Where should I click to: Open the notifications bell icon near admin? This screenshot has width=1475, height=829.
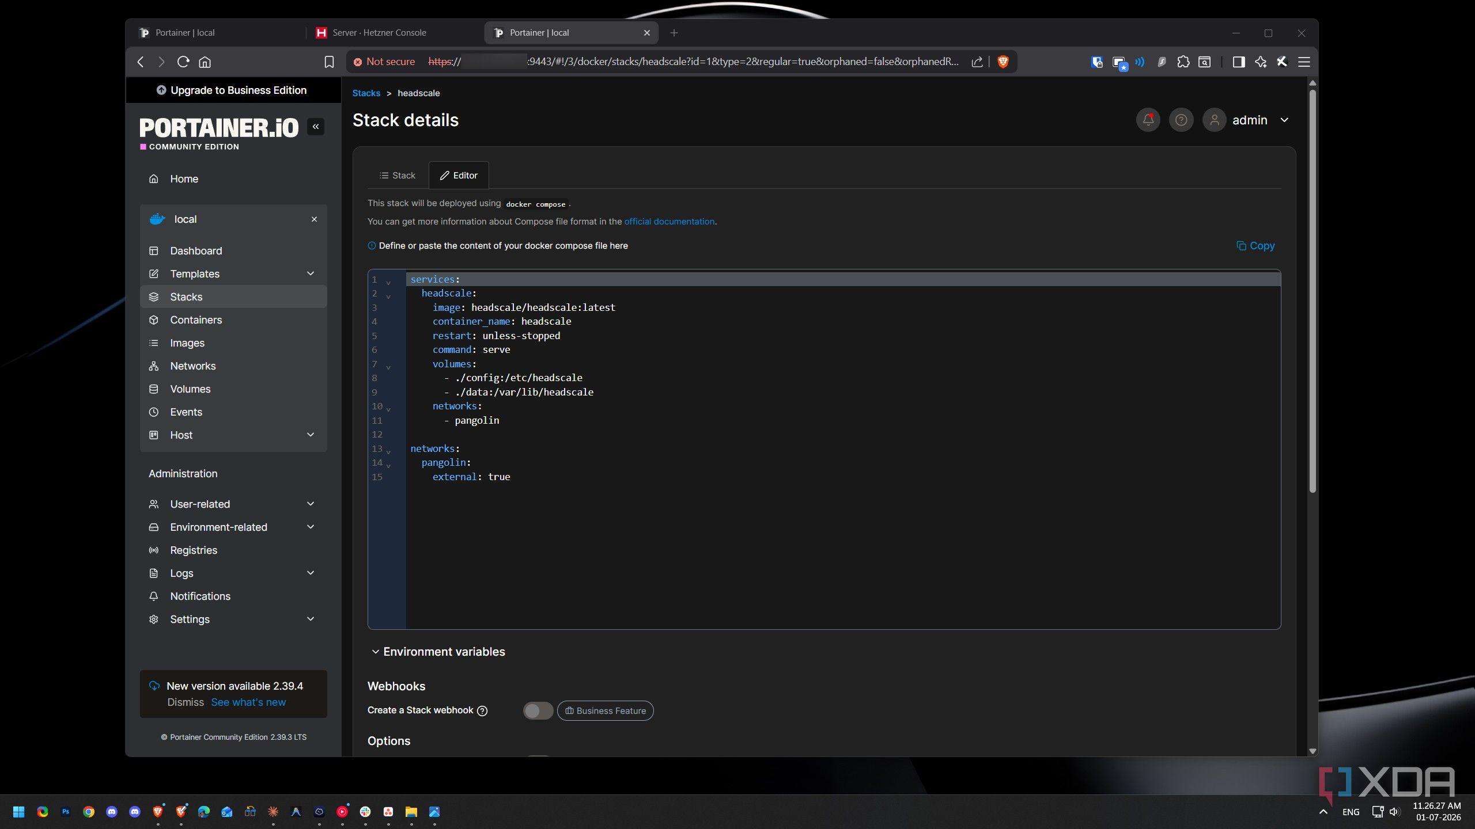(x=1148, y=120)
